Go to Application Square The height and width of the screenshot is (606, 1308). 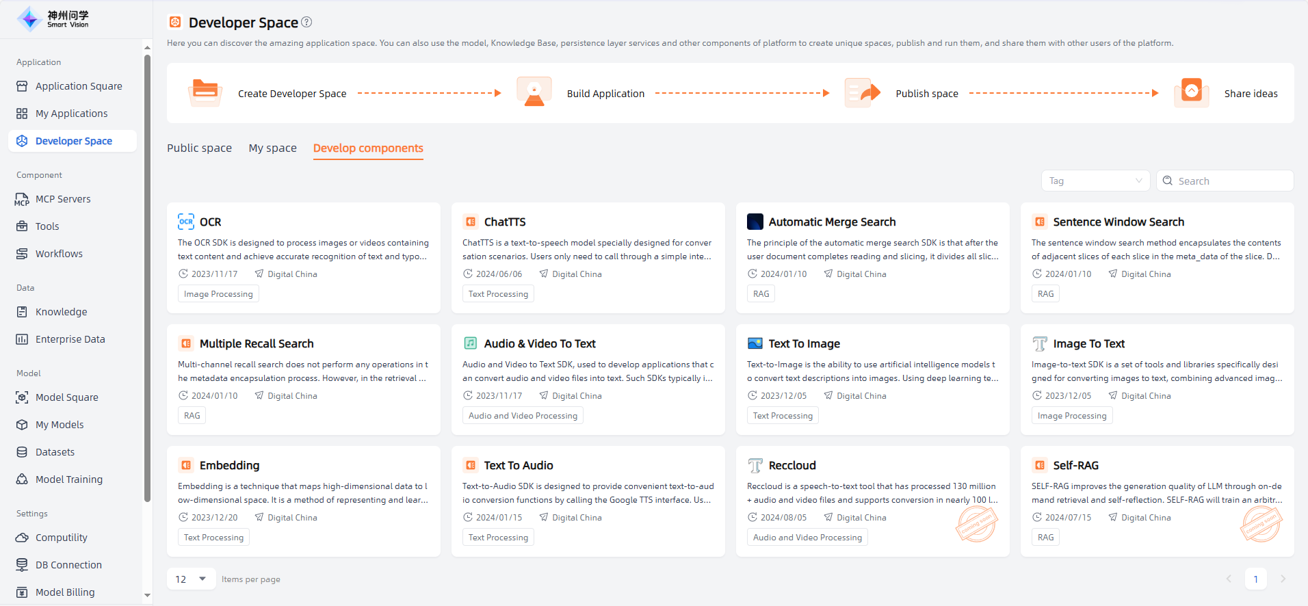[x=79, y=86]
